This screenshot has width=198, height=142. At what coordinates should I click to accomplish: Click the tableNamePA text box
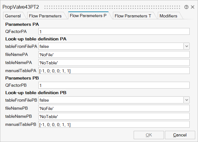tap(114, 63)
